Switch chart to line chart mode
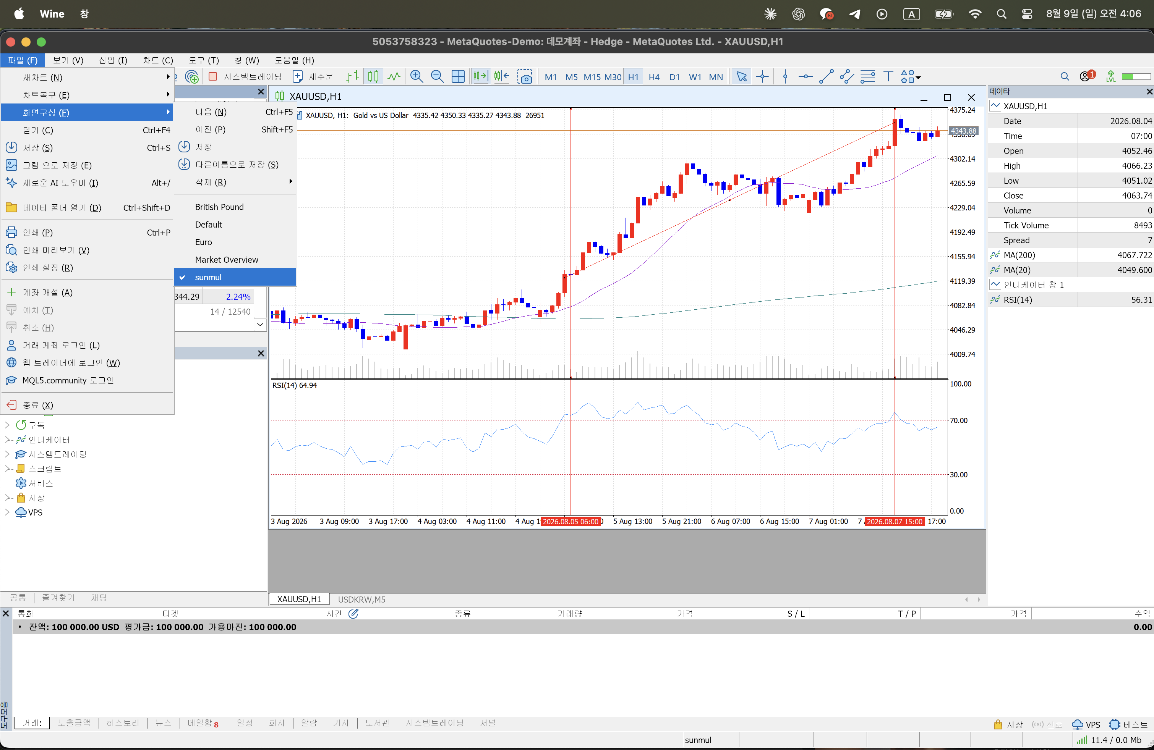1154x750 pixels. (x=394, y=76)
